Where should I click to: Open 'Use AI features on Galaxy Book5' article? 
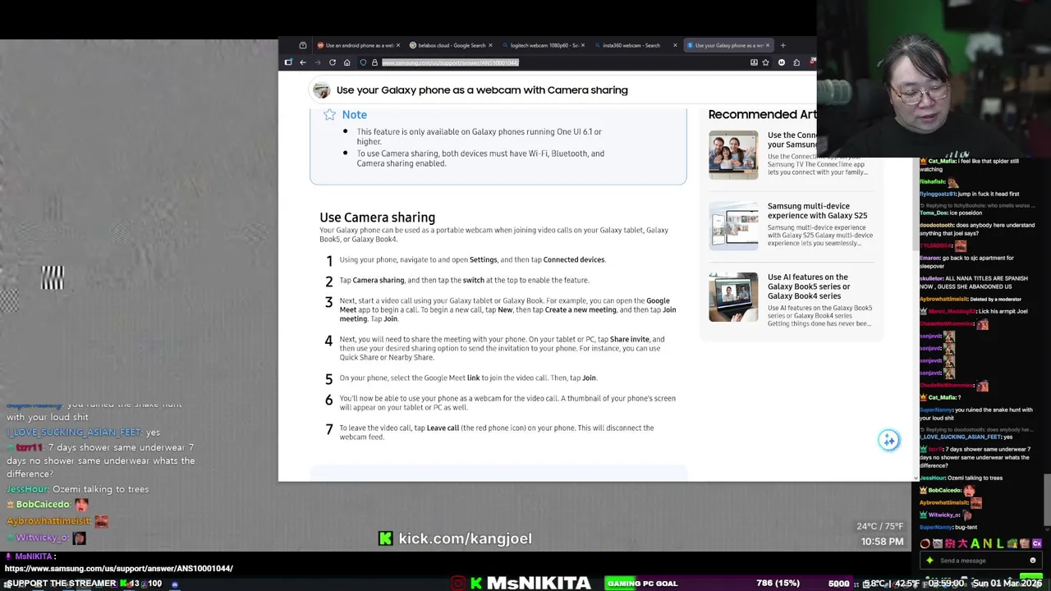tap(809, 286)
